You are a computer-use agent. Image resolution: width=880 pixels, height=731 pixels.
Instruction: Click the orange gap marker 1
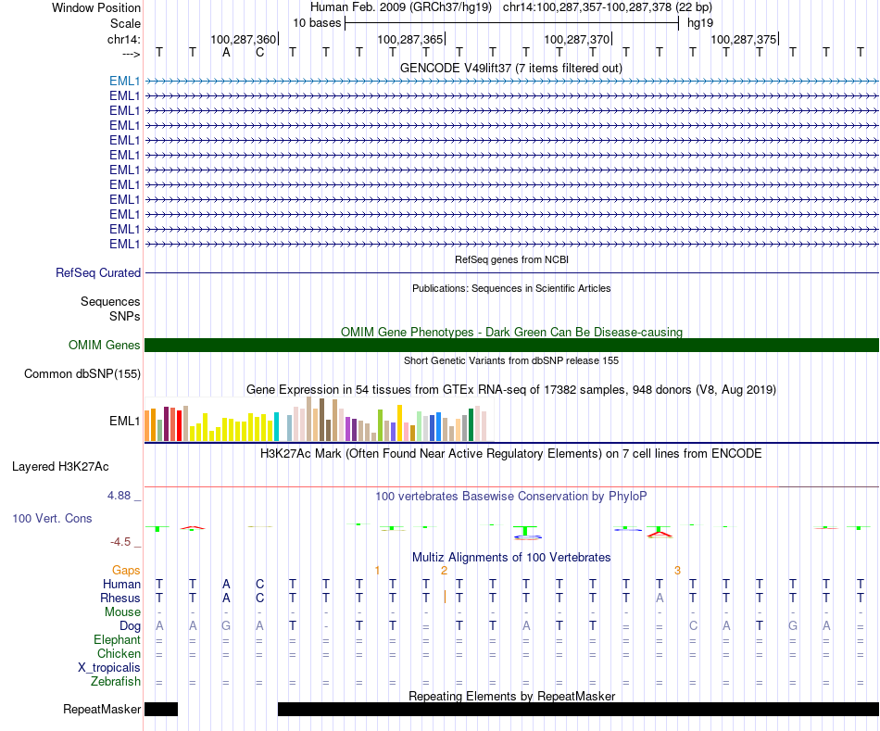click(377, 571)
